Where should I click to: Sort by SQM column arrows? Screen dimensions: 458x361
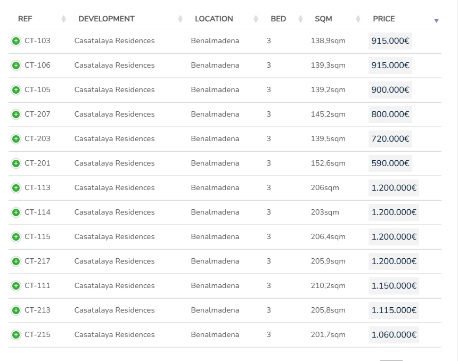click(358, 19)
